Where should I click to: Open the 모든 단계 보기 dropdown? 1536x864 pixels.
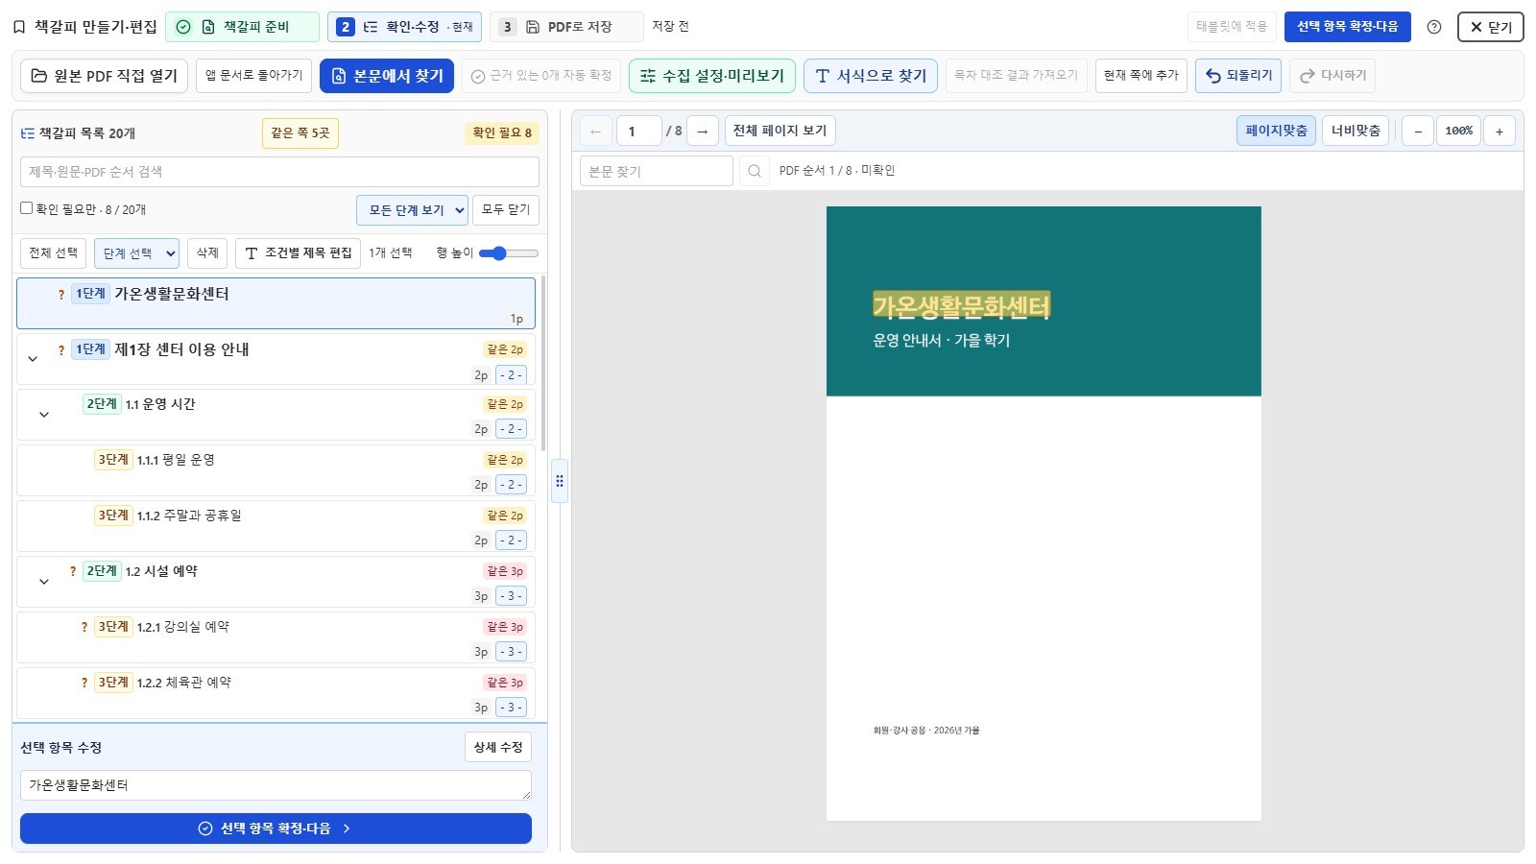pyautogui.click(x=412, y=210)
